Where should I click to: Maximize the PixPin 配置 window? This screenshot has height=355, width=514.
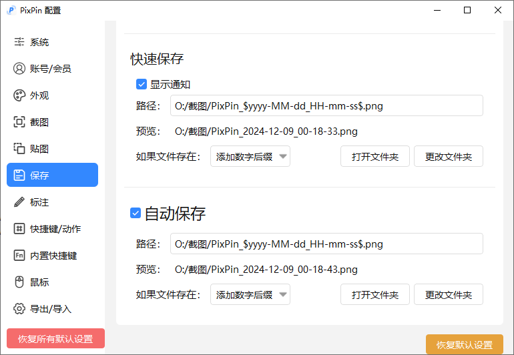coord(467,10)
